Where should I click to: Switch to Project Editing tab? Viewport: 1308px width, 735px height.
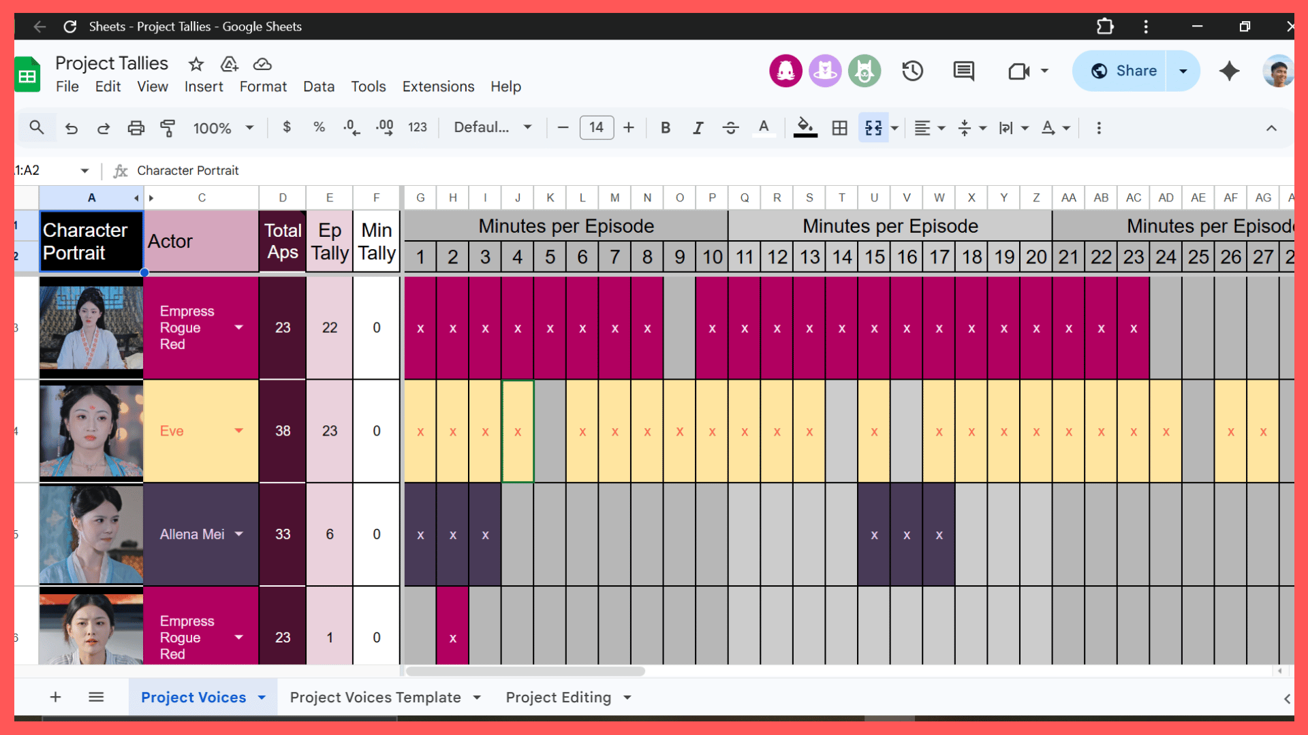pyautogui.click(x=558, y=698)
